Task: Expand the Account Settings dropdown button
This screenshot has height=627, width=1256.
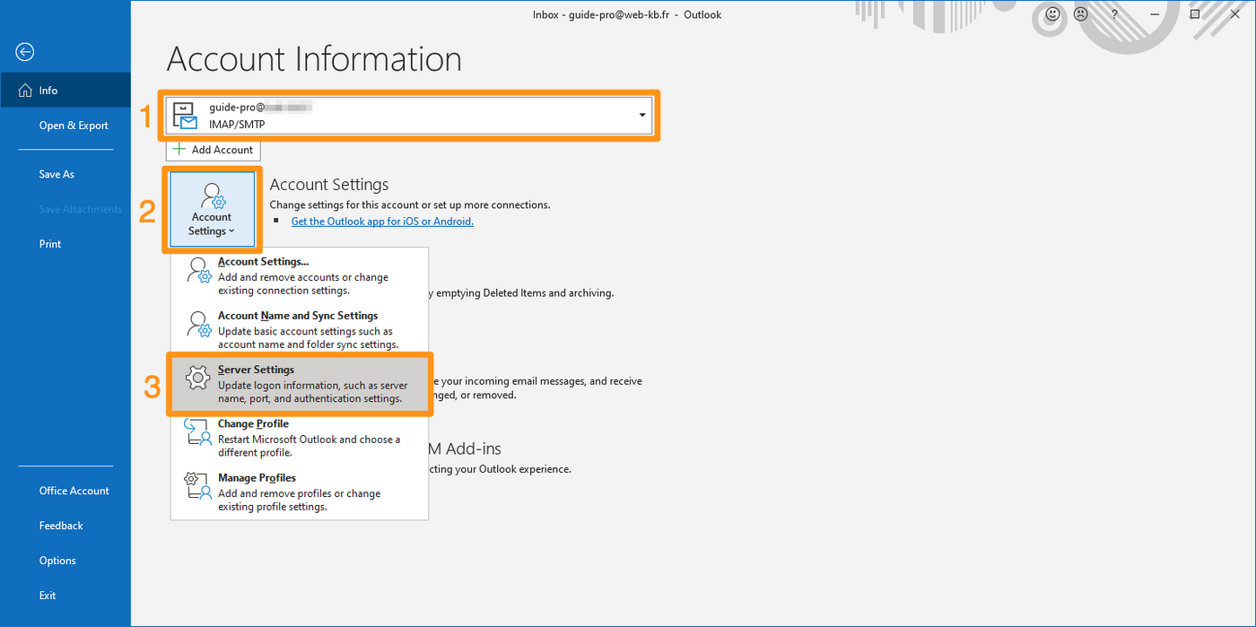Action: pos(212,209)
